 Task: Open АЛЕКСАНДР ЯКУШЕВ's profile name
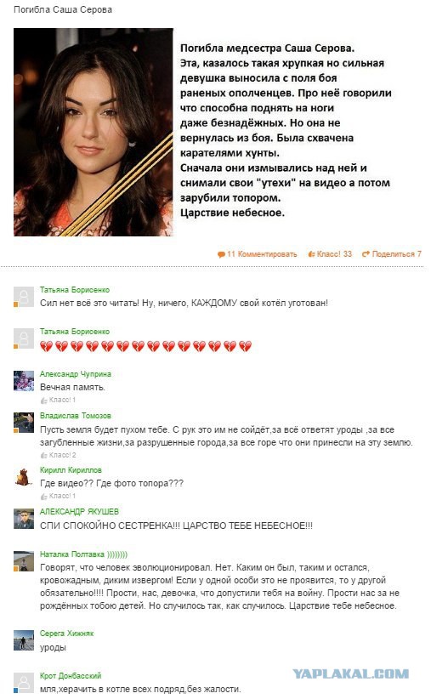coord(79,512)
